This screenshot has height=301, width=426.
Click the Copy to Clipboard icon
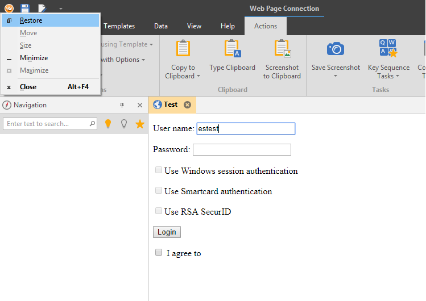pyautogui.click(x=183, y=49)
